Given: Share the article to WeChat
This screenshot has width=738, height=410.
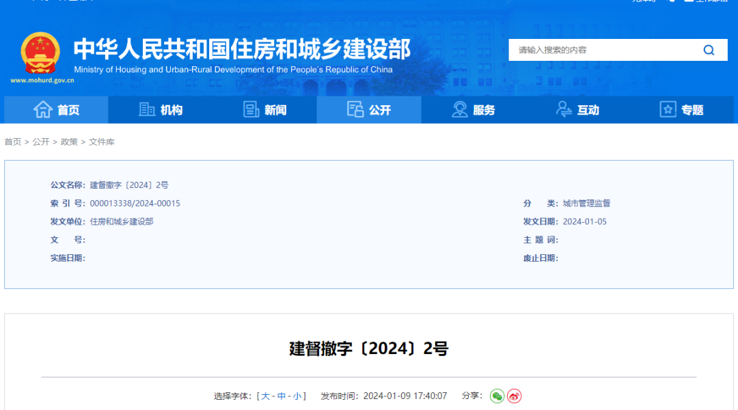Looking at the screenshot, I should click(497, 396).
